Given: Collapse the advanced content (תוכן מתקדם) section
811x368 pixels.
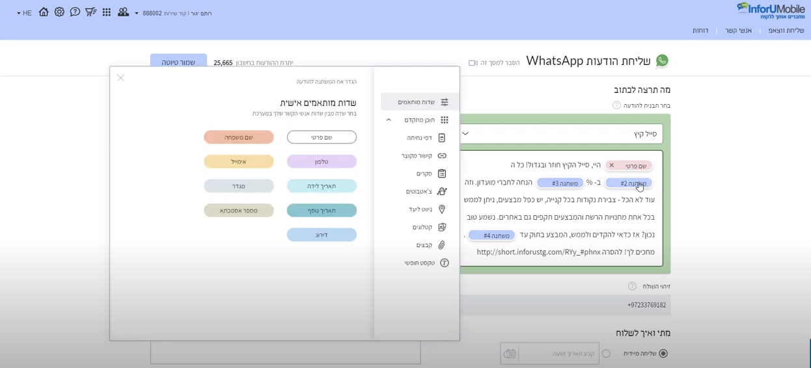Looking at the screenshot, I should [389, 120].
